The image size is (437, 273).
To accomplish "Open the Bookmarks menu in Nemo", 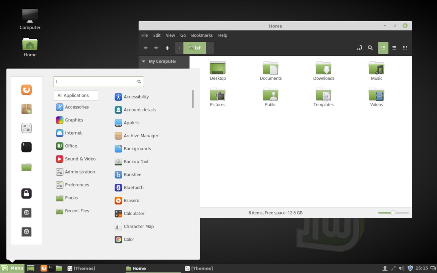I will (202, 35).
